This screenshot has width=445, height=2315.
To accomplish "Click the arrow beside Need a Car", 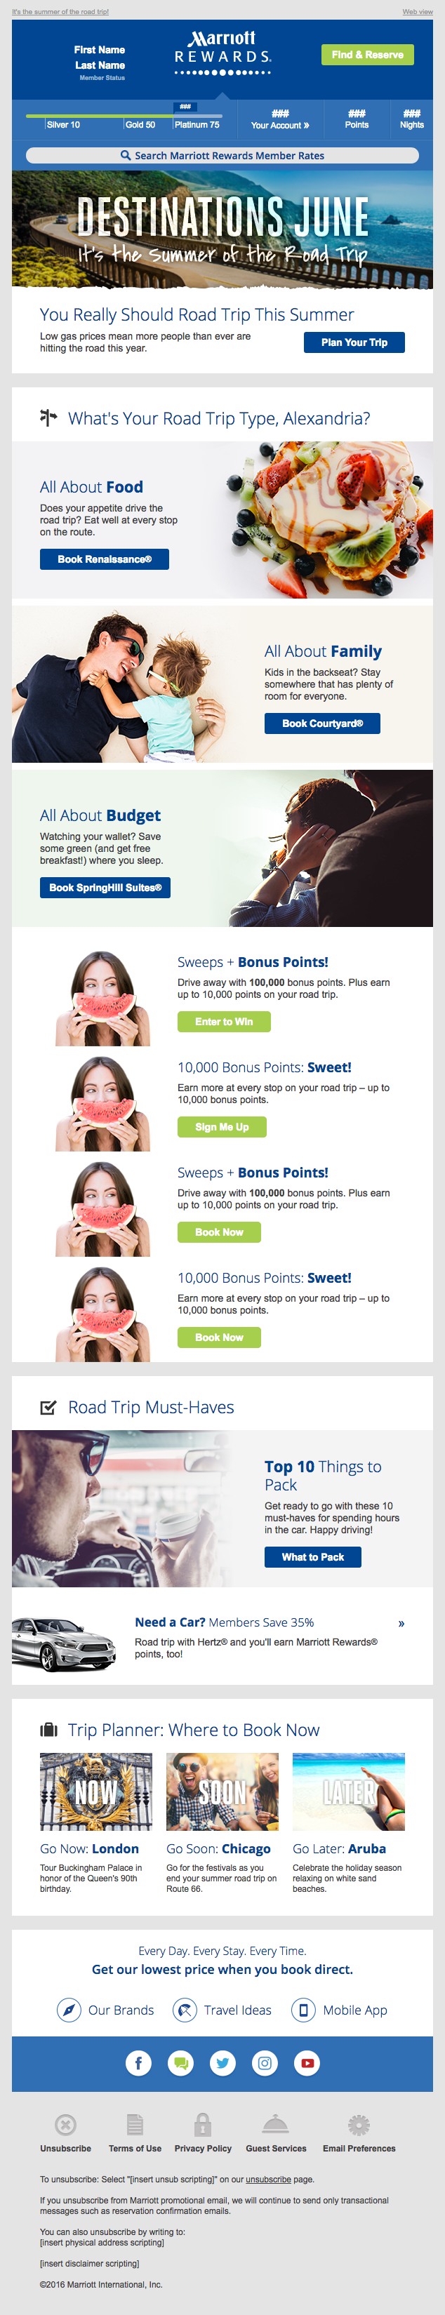I will click(x=401, y=1623).
